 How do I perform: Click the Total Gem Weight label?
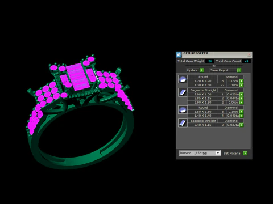coord(191,61)
